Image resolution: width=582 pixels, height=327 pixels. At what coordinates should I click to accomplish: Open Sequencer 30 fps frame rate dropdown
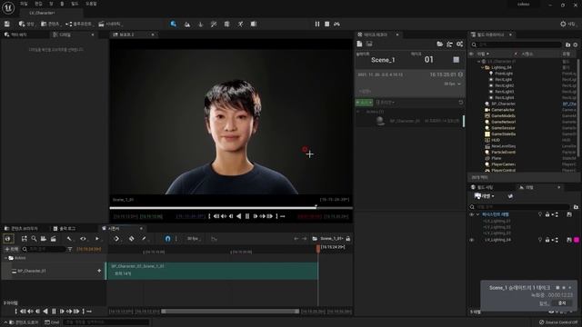(193, 239)
